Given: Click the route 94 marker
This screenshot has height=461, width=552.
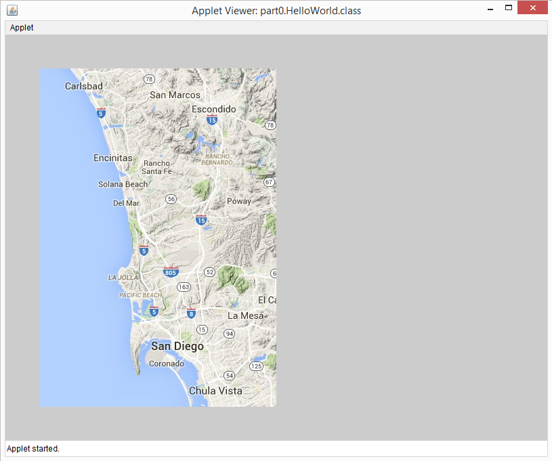Looking at the screenshot, I should point(229,334).
